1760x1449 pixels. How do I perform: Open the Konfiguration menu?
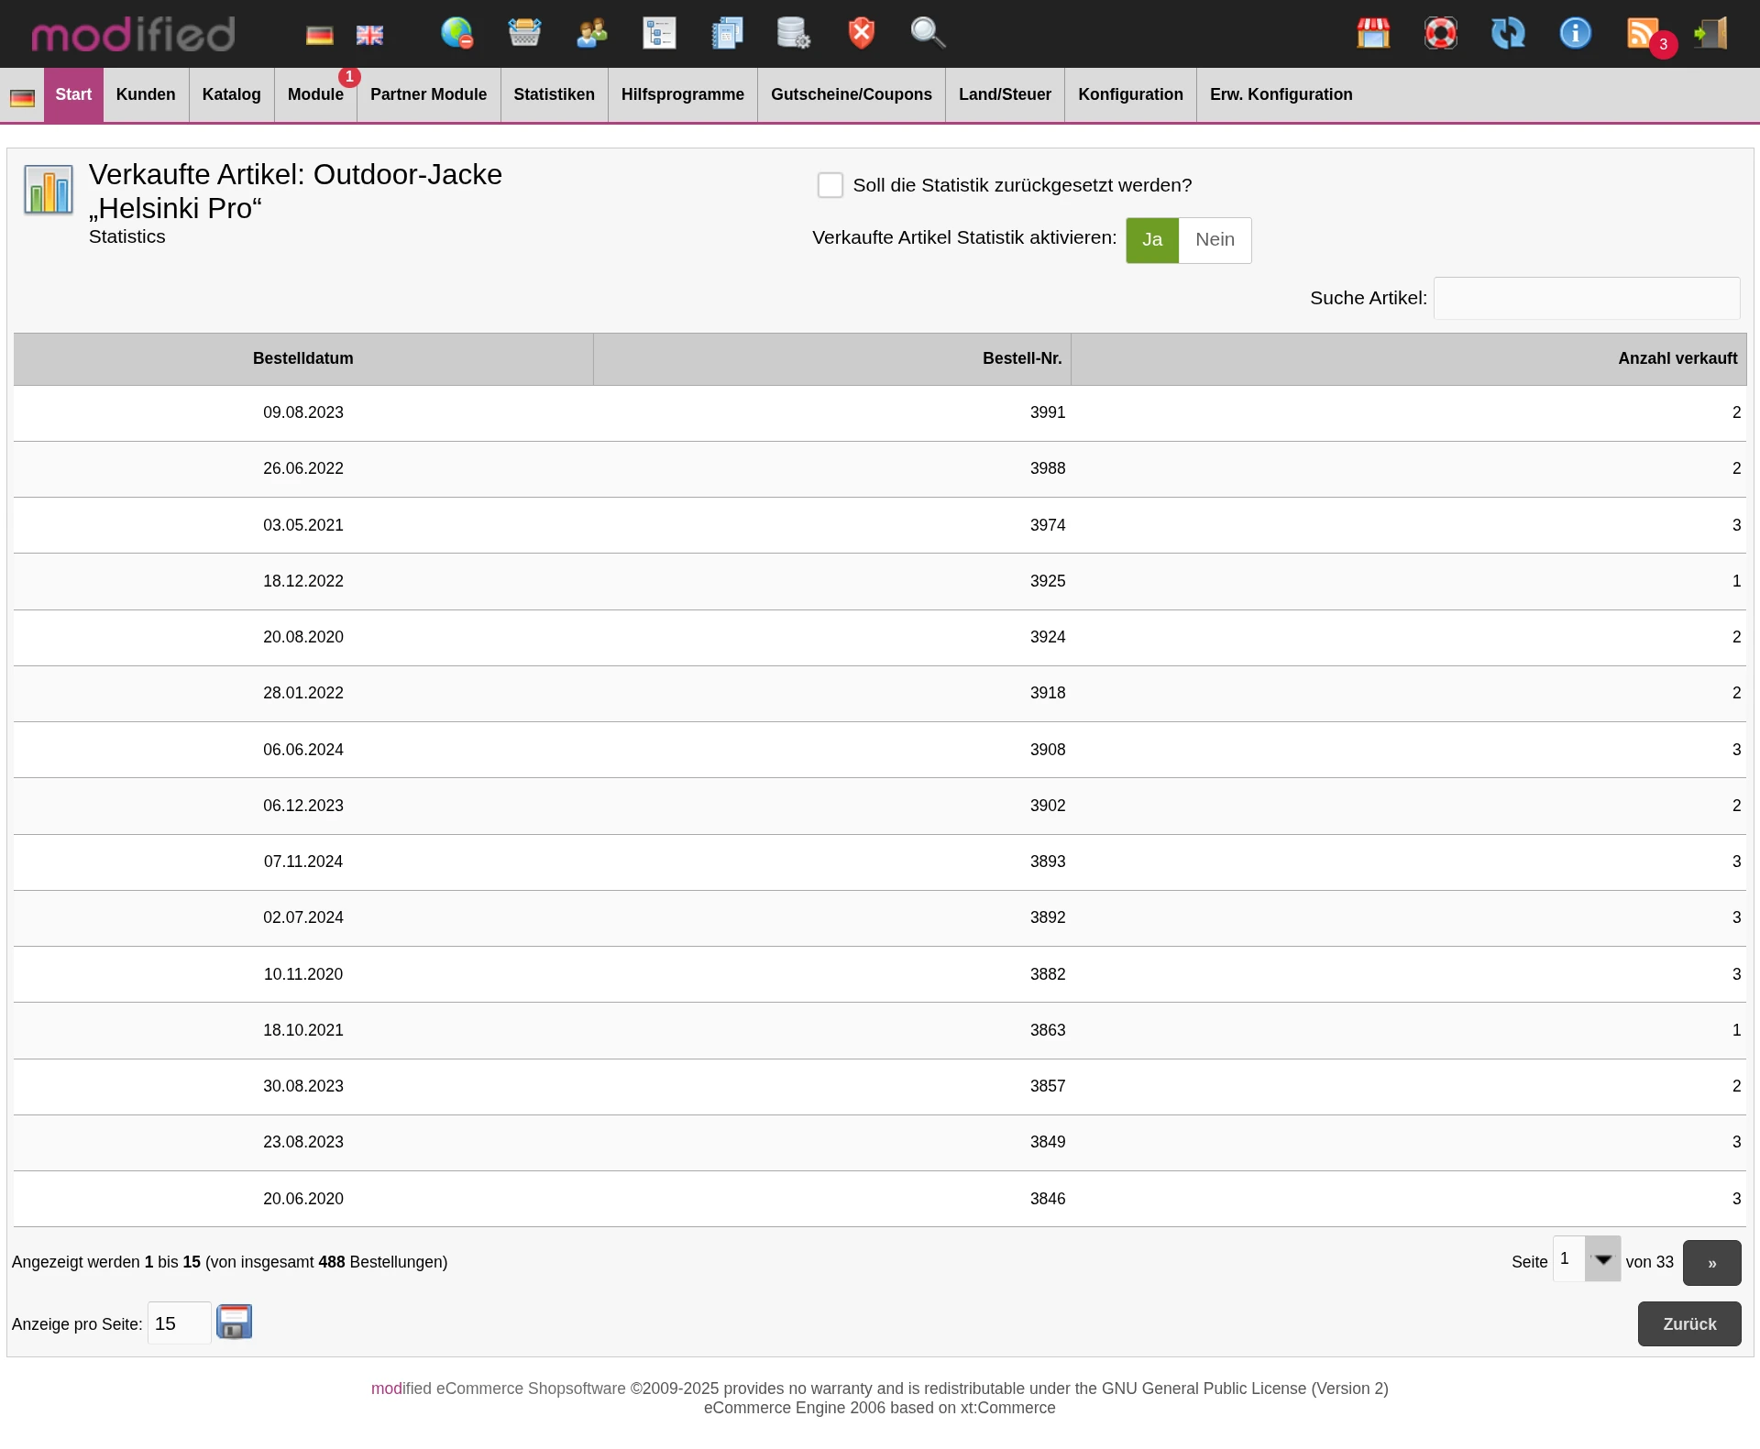click(x=1130, y=94)
